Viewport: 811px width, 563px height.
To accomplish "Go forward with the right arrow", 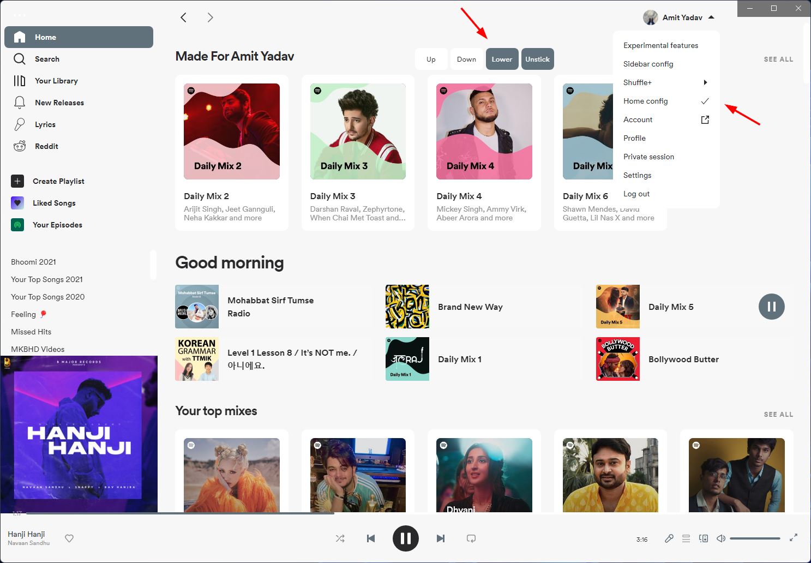I will tap(210, 17).
